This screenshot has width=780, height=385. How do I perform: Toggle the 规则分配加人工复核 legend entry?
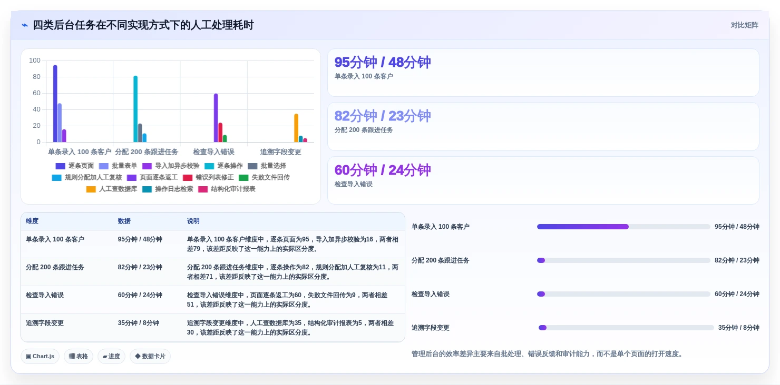pos(87,177)
